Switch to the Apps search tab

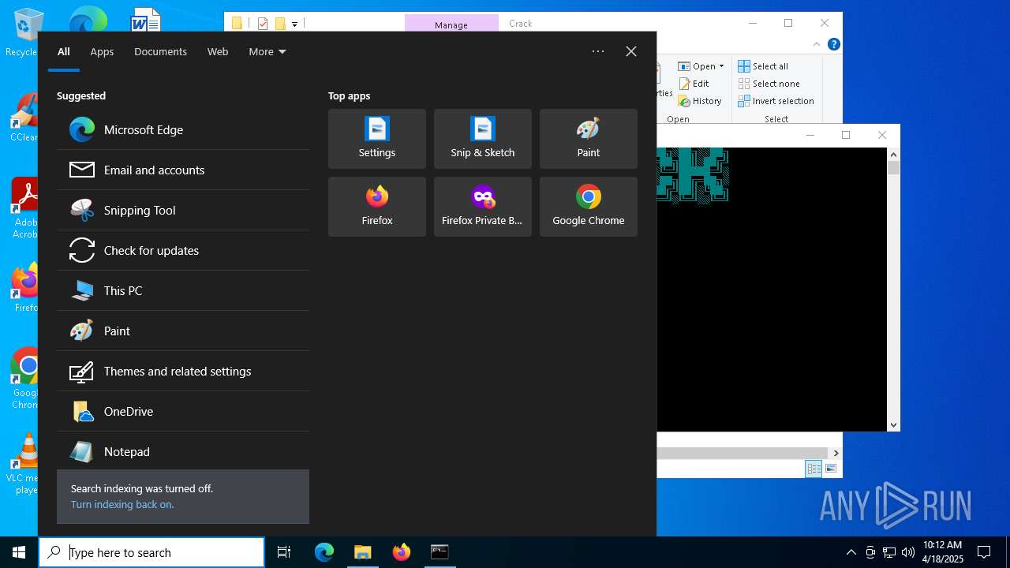[x=102, y=51]
